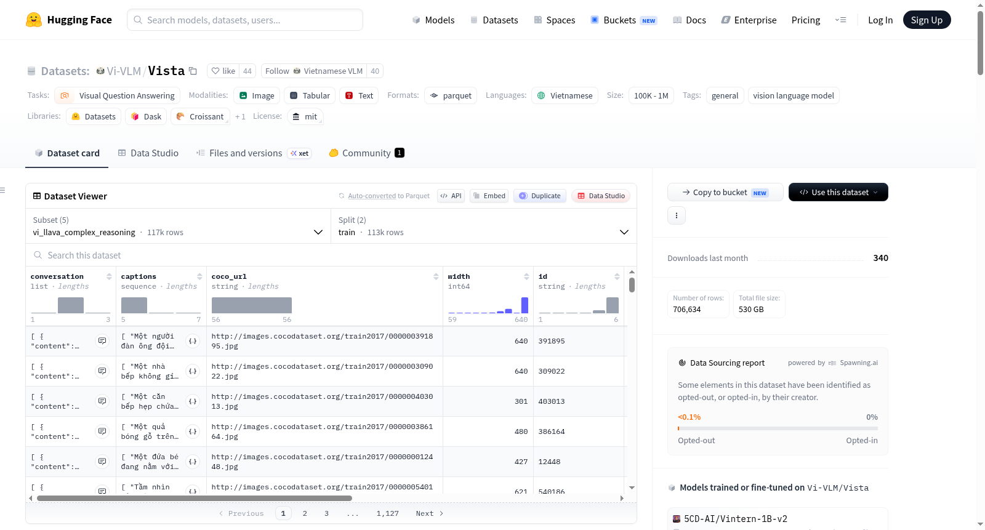Screen dimensions: 985x530
Task: Open the Vi-VLM organization link
Action: 124,71
